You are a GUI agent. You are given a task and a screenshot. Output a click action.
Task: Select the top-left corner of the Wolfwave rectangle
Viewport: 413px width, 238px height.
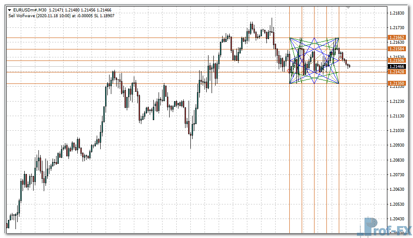click(x=289, y=38)
